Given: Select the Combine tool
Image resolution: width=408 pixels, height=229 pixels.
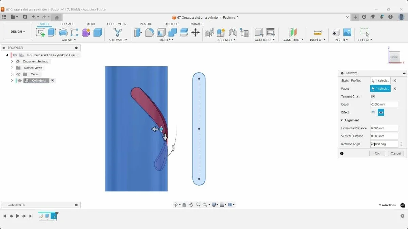Looking at the screenshot, I should [x=173, y=32].
